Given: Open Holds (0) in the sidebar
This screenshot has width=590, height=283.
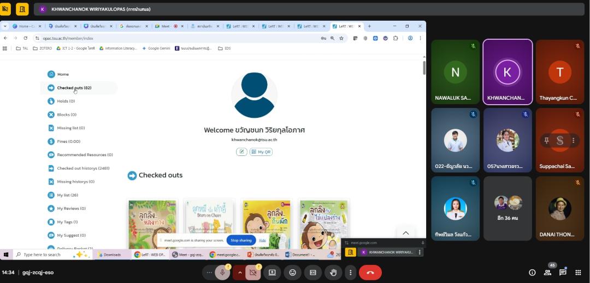Looking at the screenshot, I should pyautogui.click(x=66, y=101).
